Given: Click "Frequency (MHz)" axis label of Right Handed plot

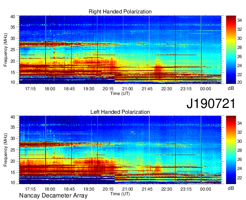Looking at the screenshot, I should click(5, 50).
